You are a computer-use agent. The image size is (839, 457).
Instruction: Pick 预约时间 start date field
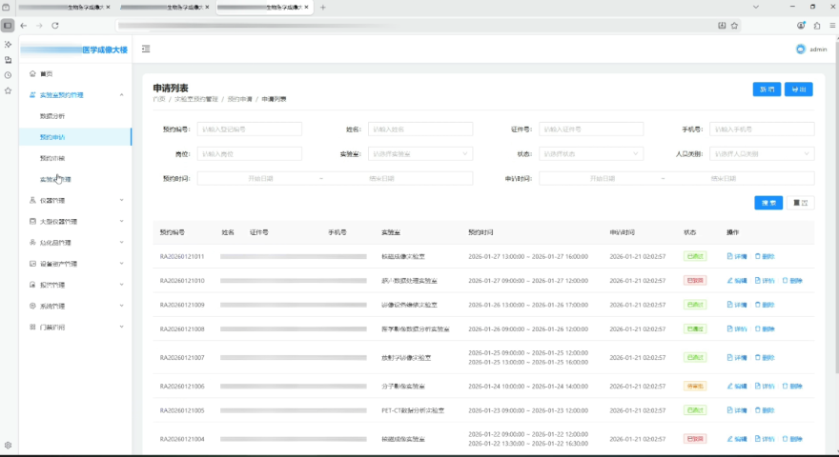(x=260, y=179)
